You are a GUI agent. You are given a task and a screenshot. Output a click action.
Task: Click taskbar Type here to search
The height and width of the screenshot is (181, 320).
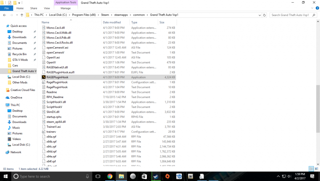pyautogui.click(x=51, y=176)
